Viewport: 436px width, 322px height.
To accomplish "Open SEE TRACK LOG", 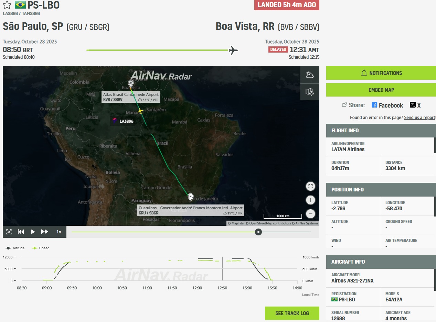I will (x=292, y=313).
